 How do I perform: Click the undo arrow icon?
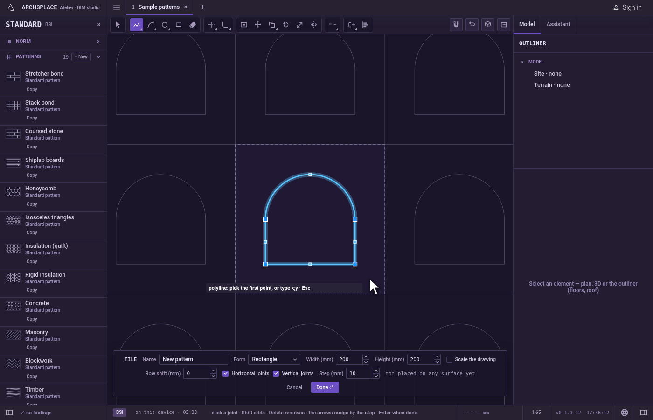(x=472, y=25)
